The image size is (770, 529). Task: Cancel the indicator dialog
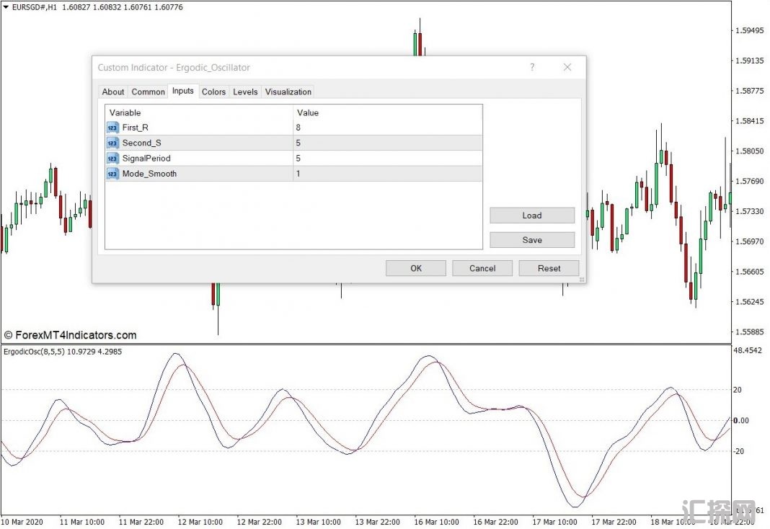(x=482, y=268)
